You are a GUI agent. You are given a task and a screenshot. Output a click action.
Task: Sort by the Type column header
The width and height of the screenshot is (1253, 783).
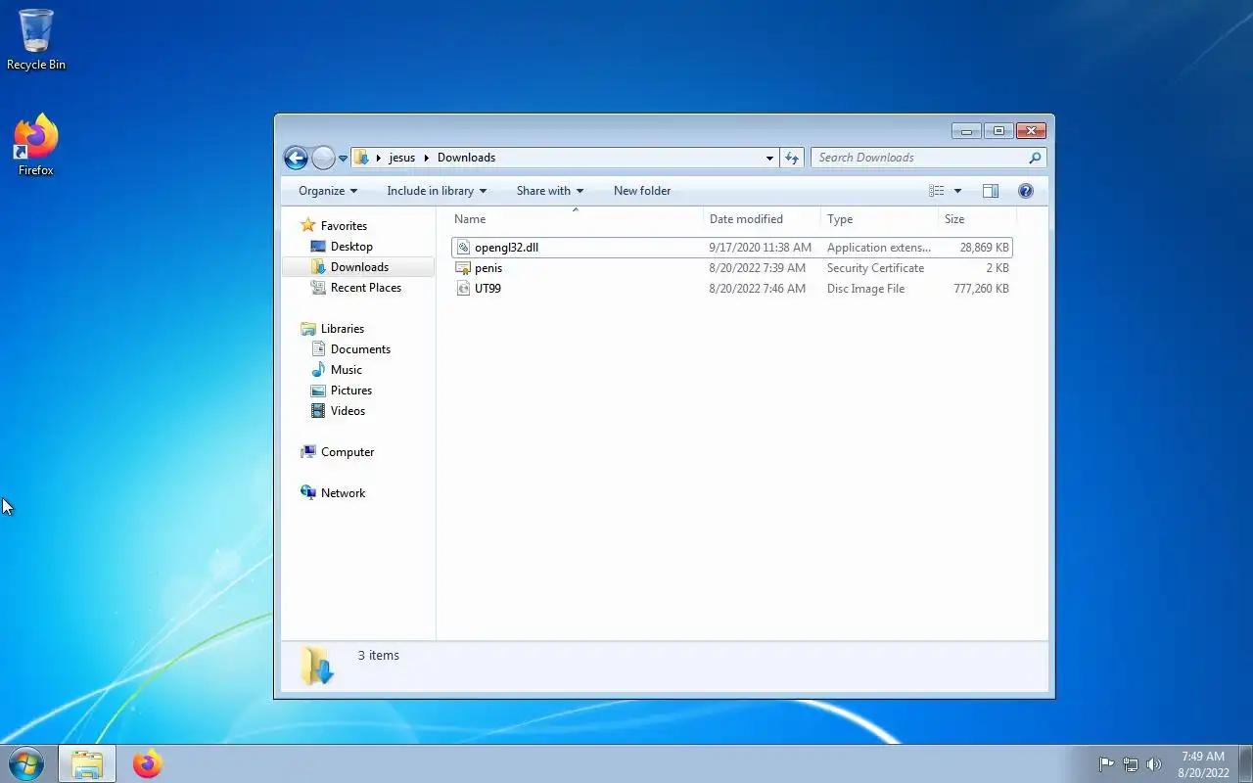(x=879, y=219)
